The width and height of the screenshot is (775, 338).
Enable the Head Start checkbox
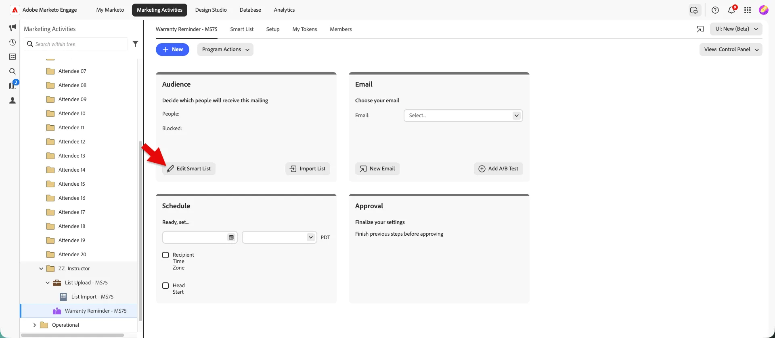point(165,286)
